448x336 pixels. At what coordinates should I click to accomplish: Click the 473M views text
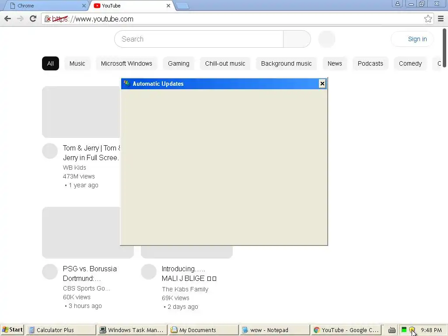point(79,176)
